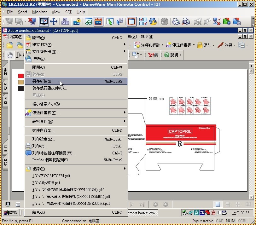Select 另存新檔(A) Save As menu item
Screen dimensions: 256x225
pyautogui.click(x=76, y=81)
